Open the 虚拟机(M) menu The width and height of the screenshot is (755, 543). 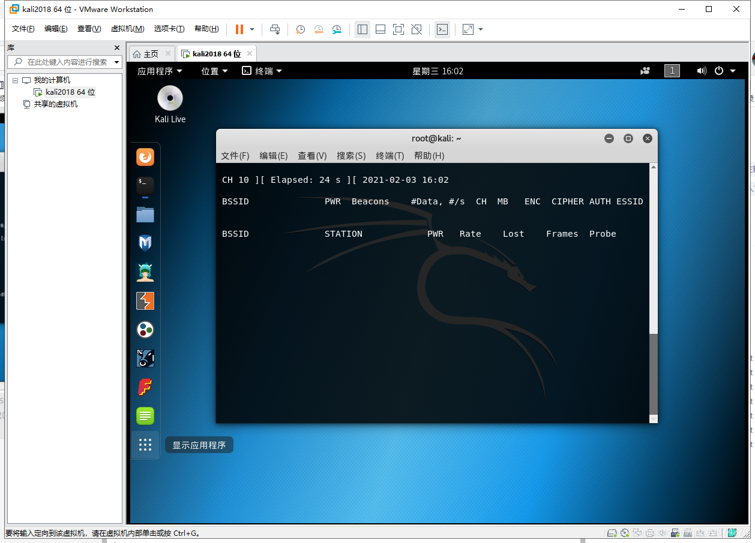tap(127, 29)
